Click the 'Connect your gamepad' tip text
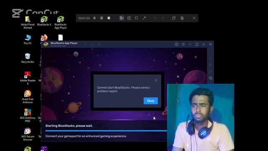 [x=86, y=136]
